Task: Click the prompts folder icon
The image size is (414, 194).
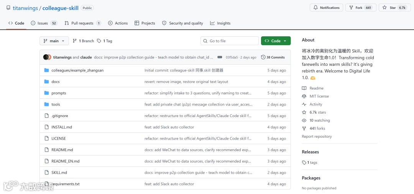Action: click(x=47, y=93)
